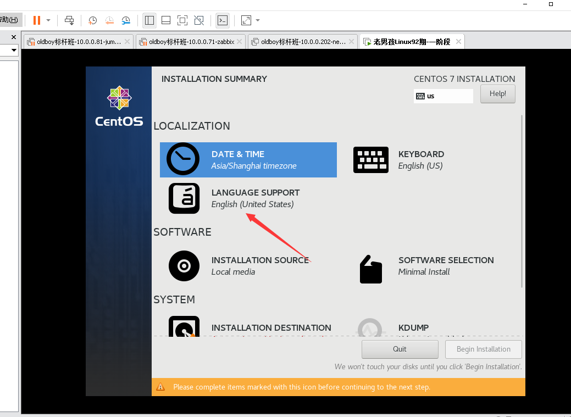
Task: Click the 'Minimal Install' text
Action: (424, 272)
